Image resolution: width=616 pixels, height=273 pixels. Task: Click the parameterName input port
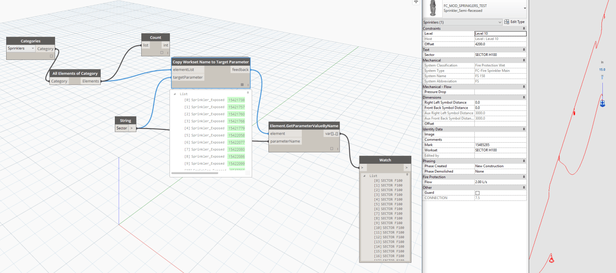pyautogui.click(x=285, y=141)
